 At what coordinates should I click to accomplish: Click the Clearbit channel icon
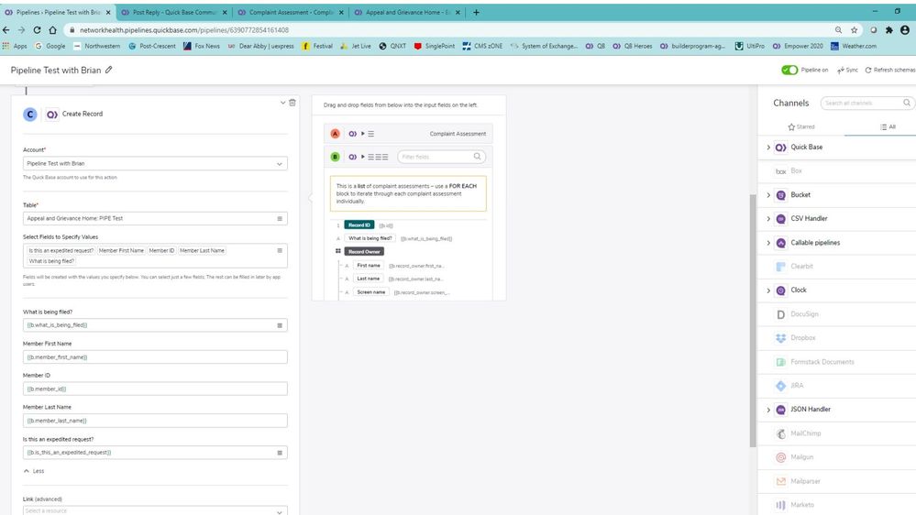pyautogui.click(x=780, y=267)
